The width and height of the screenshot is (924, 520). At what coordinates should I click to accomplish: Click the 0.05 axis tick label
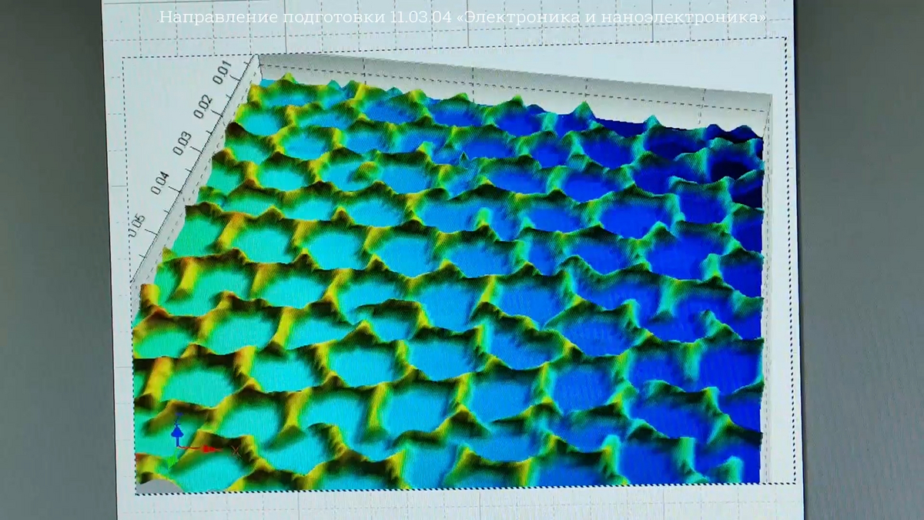(137, 225)
